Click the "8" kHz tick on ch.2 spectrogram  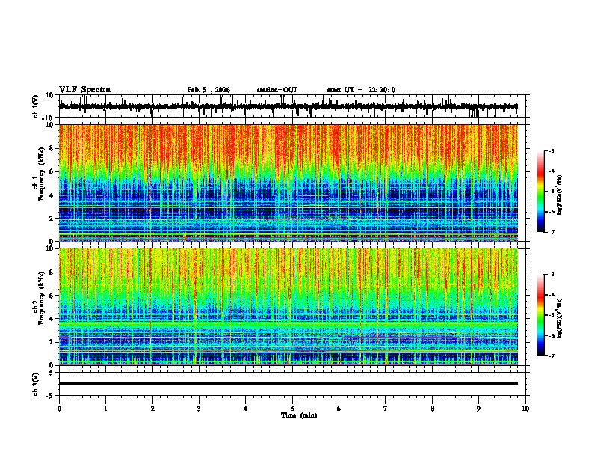tap(52, 272)
